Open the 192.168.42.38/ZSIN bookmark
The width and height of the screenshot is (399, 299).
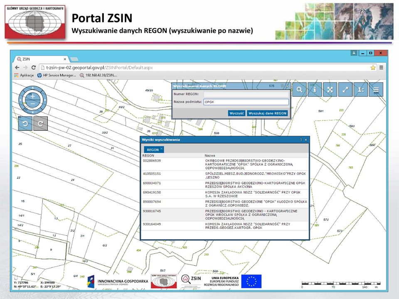pyautogui.click(x=99, y=75)
